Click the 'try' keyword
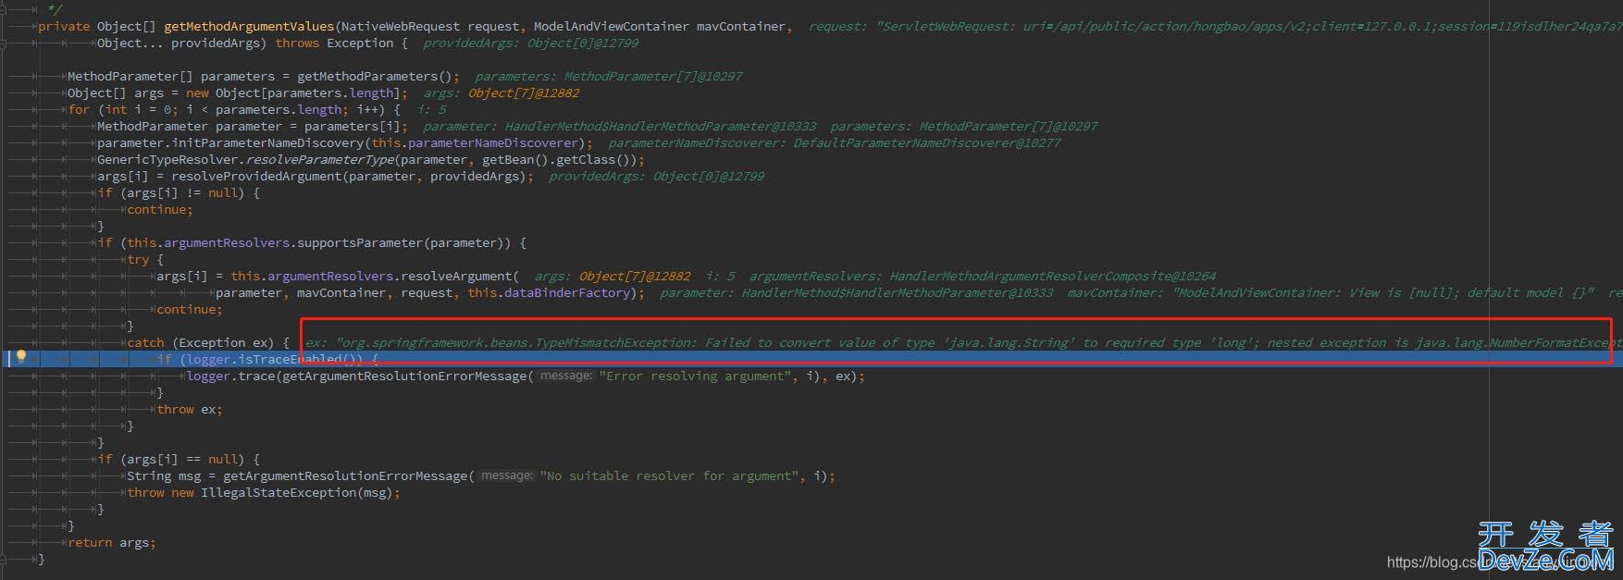This screenshot has width=1623, height=580. click(x=138, y=260)
